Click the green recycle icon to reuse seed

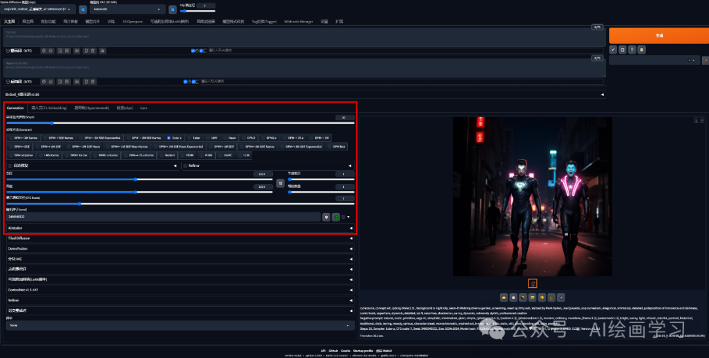click(336, 217)
